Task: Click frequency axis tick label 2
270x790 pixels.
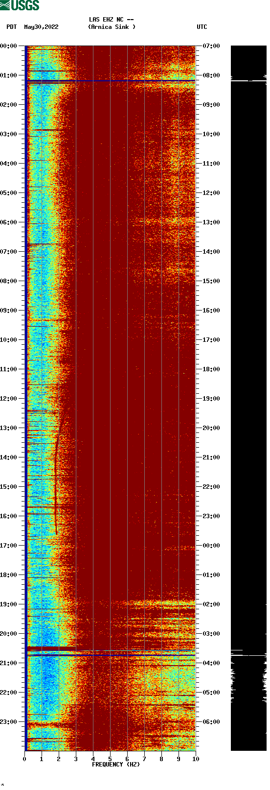Action: pyautogui.click(x=59, y=759)
